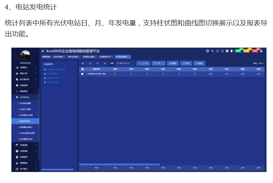This screenshot has width=273, height=183.
Task: Click the 导出 export button
Action: coord(186,63)
